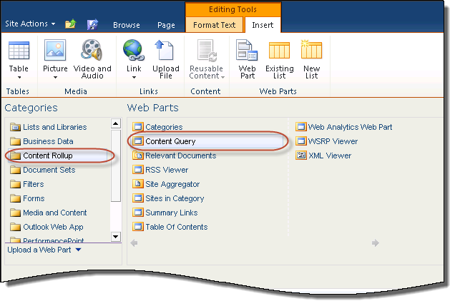Switch to the Format Text tab
Image resolution: width=455 pixels, height=306 pixels.
[x=214, y=25]
